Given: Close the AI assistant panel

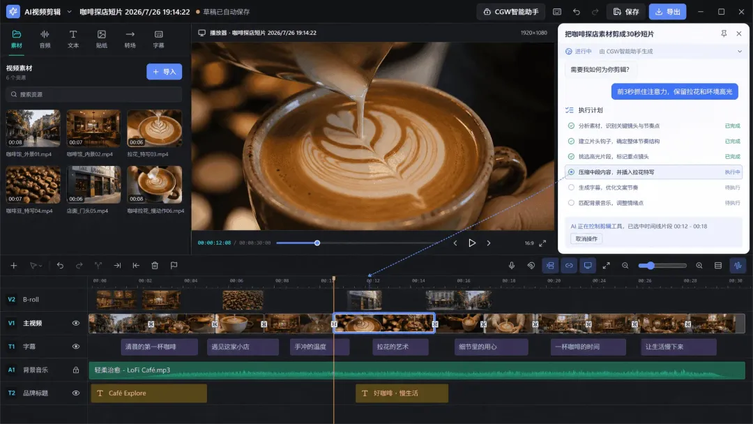Looking at the screenshot, I should click(739, 33).
